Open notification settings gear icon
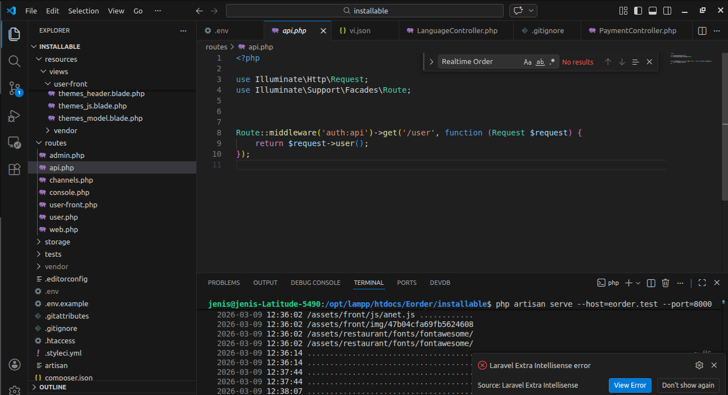The image size is (728, 395). pos(699,365)
